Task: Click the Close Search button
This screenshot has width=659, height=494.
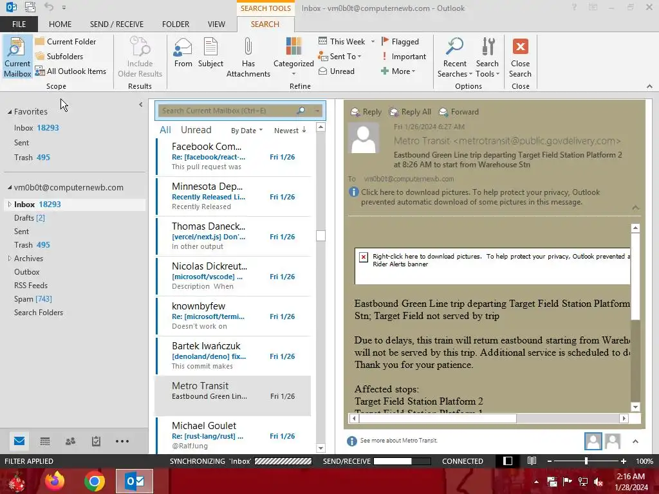Action: [x=520, y=57]
